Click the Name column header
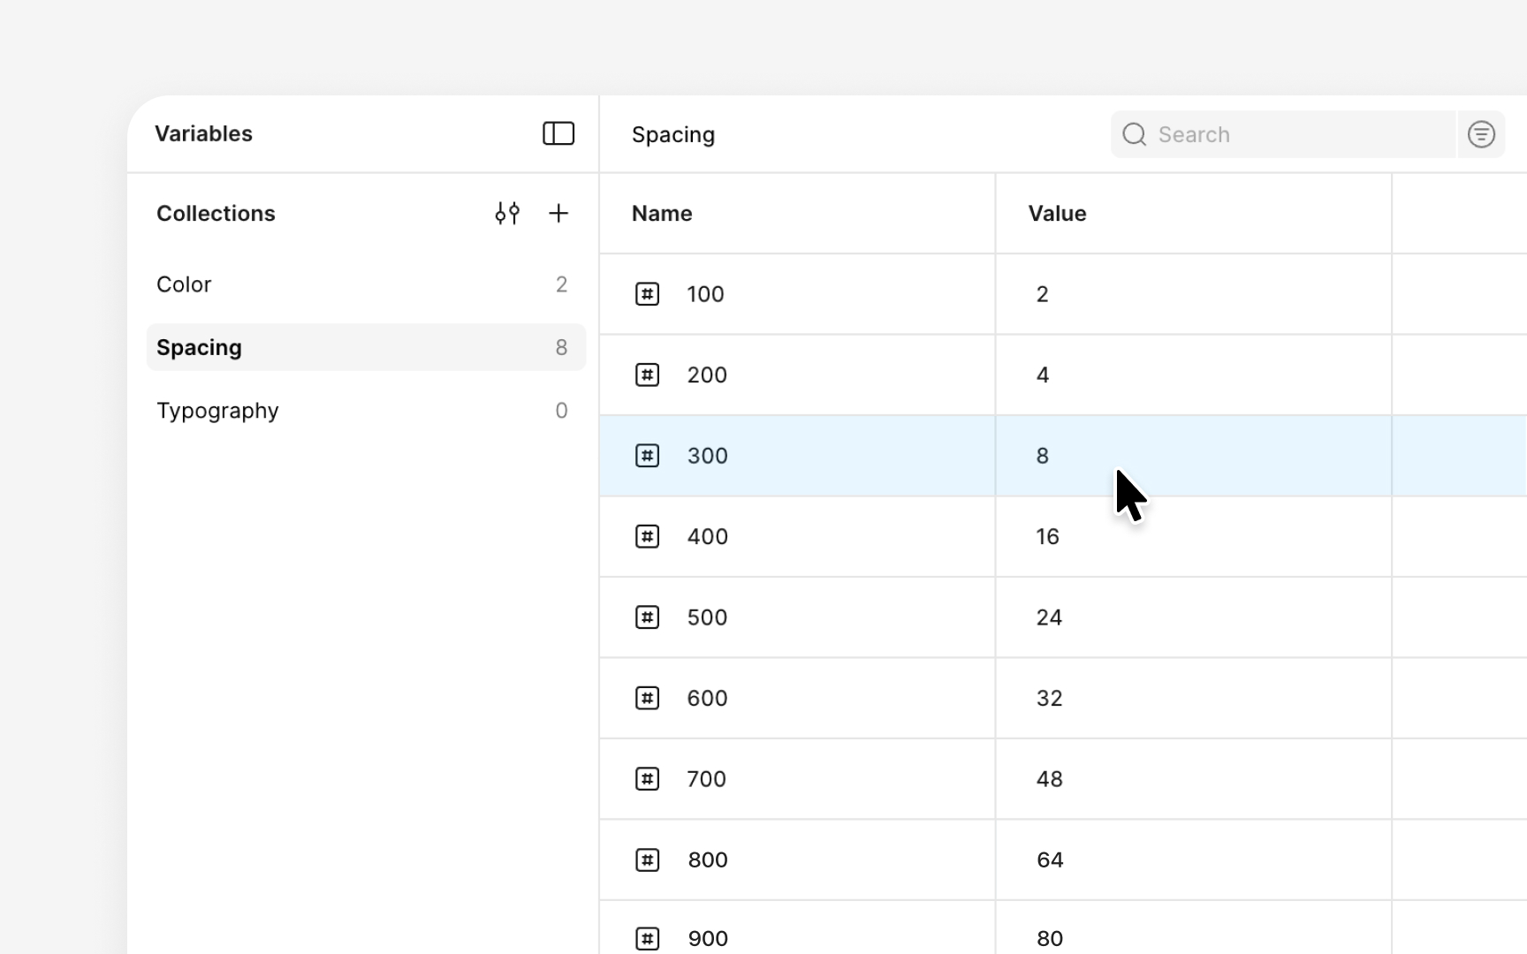This screenshot has width=1527, height=954. [x=662, y=214]
